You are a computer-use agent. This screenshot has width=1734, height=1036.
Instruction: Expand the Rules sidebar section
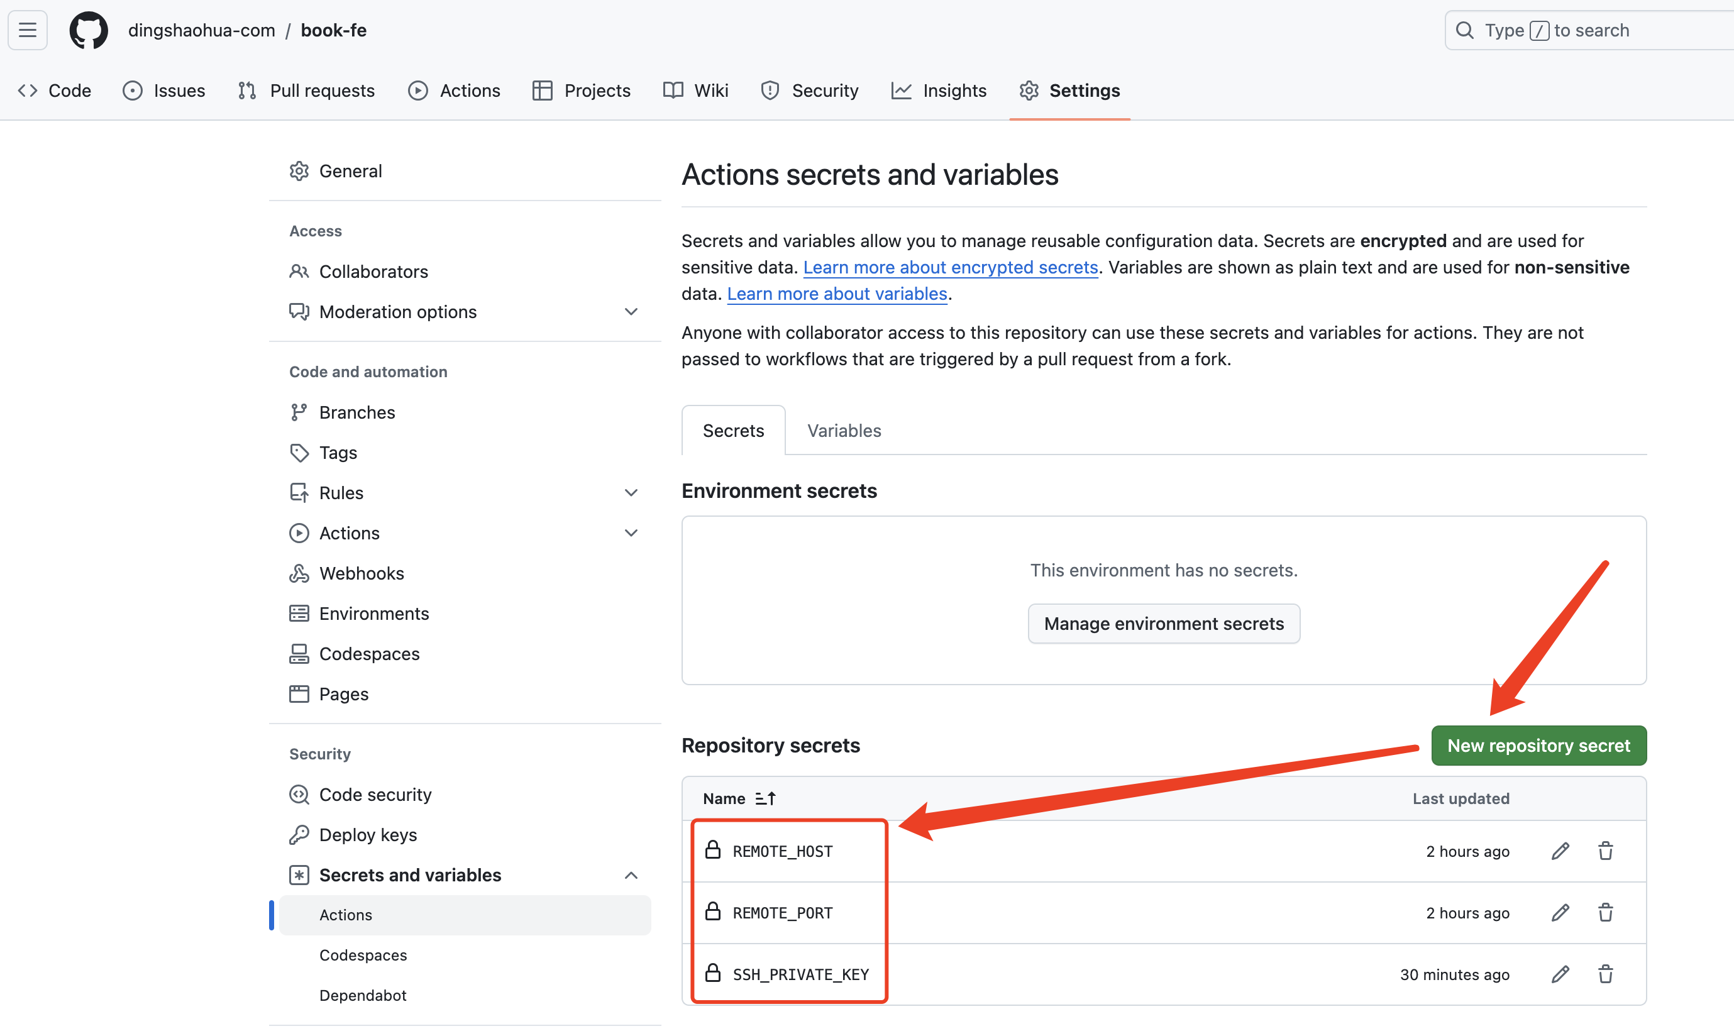tap(630, 492)
